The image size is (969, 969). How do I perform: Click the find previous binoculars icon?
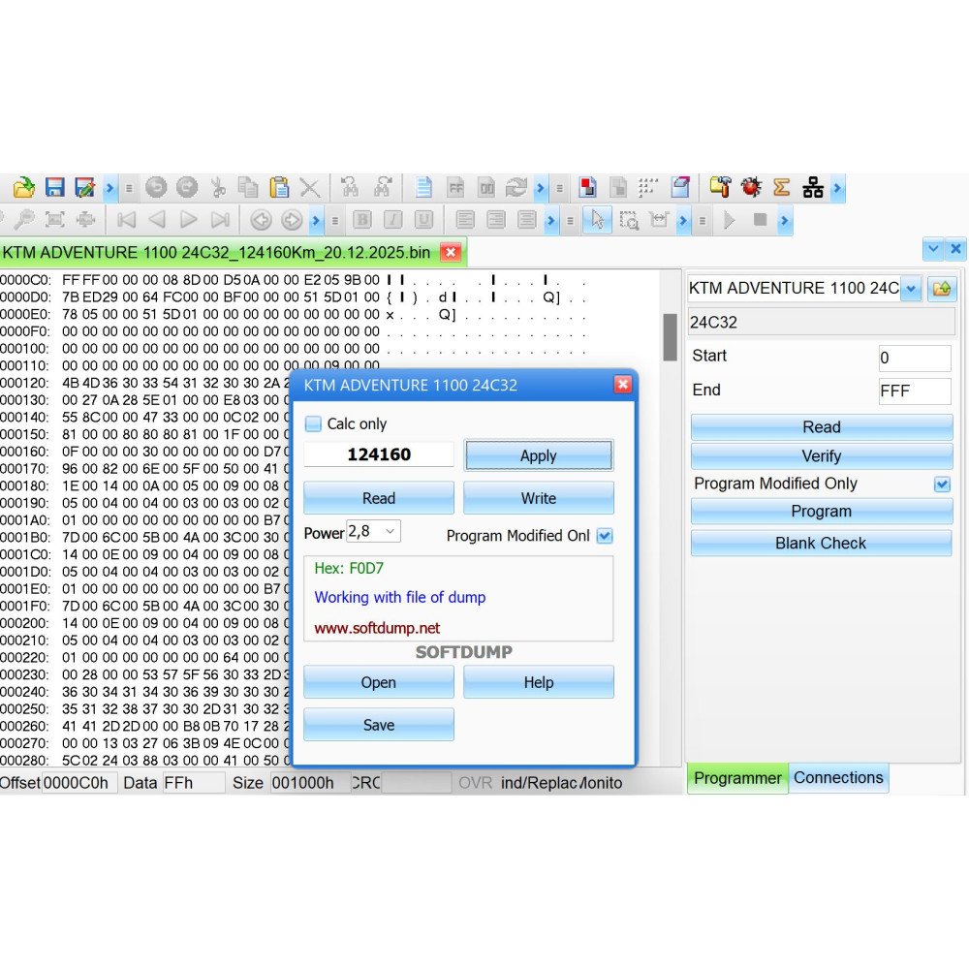pos(350,187)
